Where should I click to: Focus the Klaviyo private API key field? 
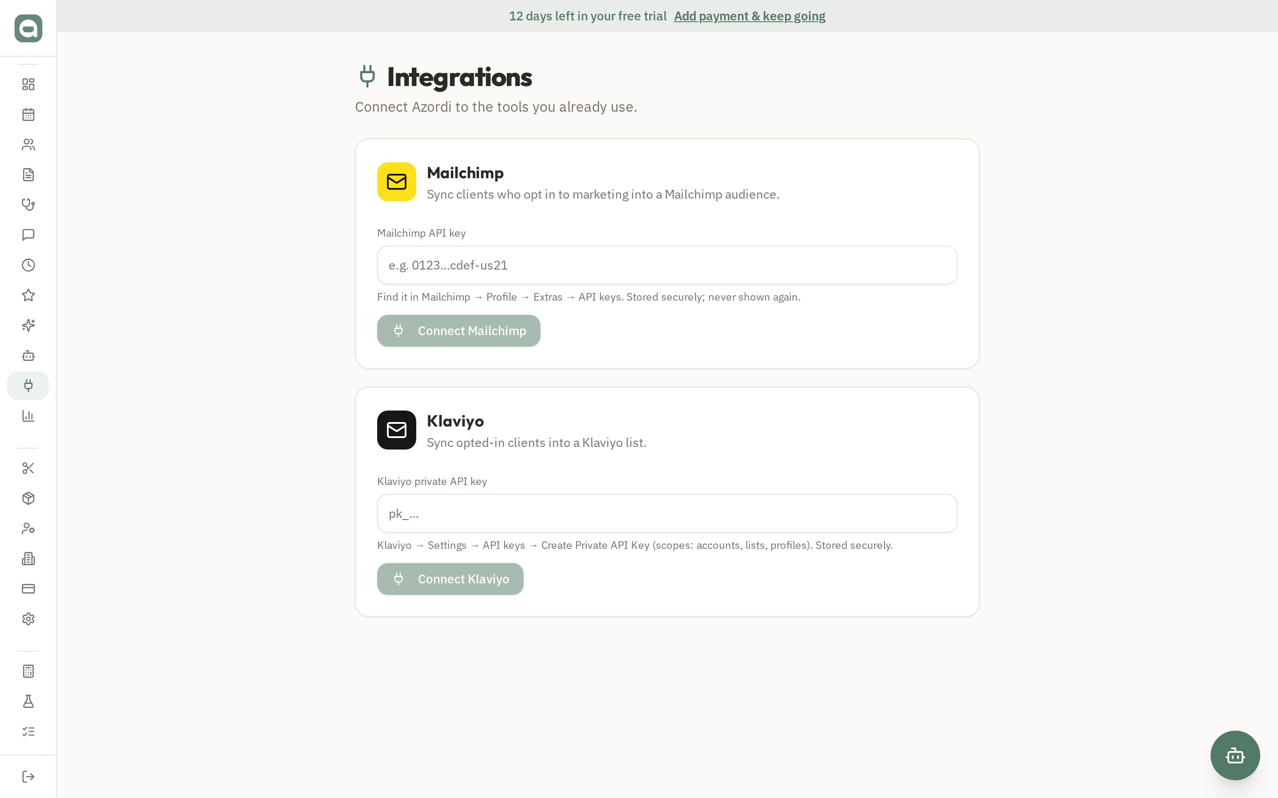[x=667, y=513]
